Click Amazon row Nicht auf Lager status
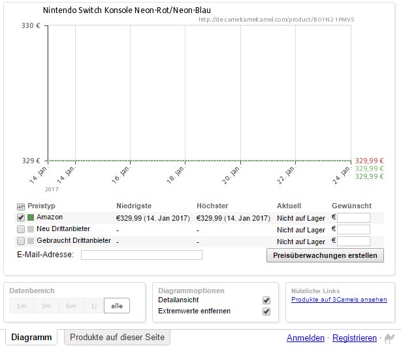Image resolution: width=401 pixels, height=348 pixels. (301, 218)
